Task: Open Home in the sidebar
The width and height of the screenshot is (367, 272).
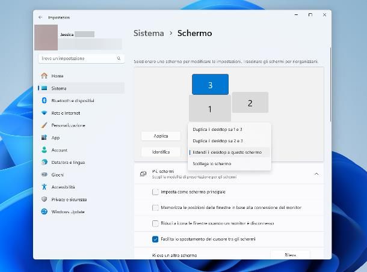Action: (81, 76)
